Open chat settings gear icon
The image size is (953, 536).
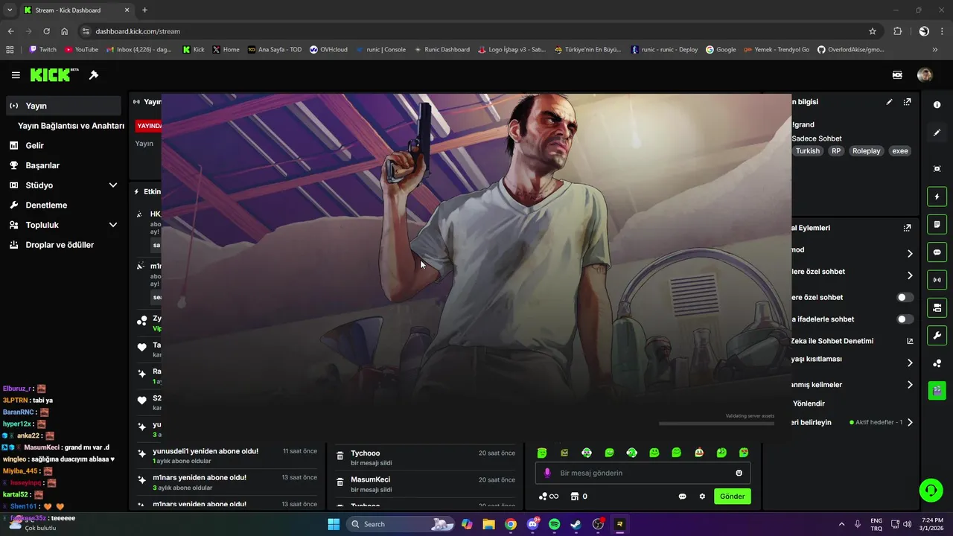(x=701, y=497)
